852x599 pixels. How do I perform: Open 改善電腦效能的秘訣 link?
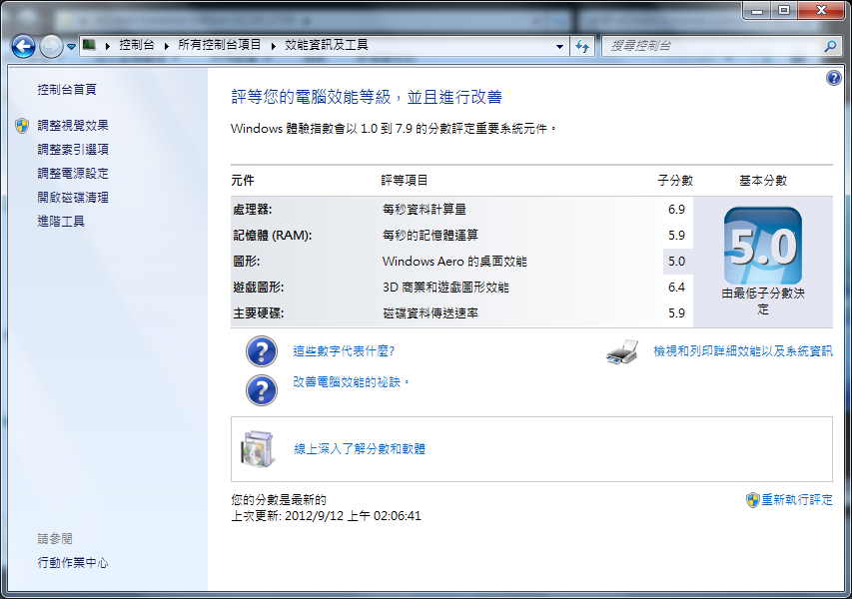pyautogui.click(x=351, y=382)
